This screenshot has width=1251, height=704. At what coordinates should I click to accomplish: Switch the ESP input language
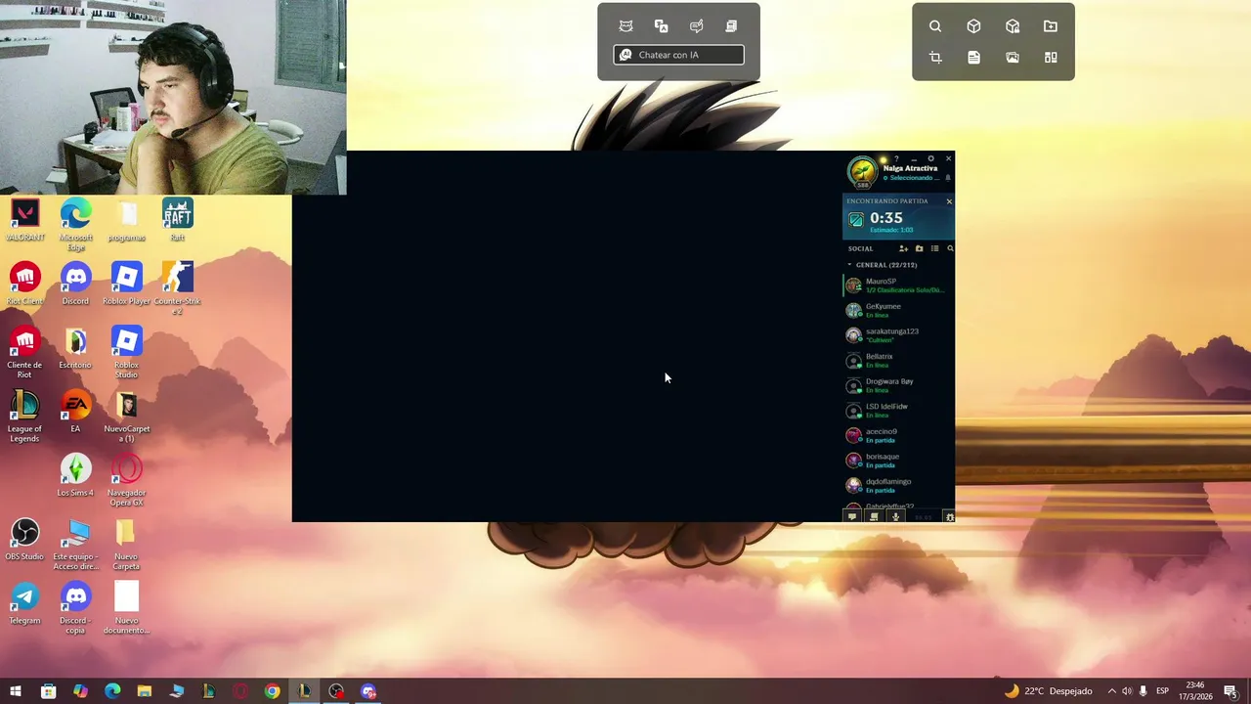click(1163, 691)
